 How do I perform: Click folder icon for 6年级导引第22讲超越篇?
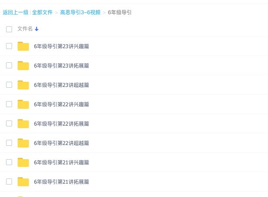23,143
